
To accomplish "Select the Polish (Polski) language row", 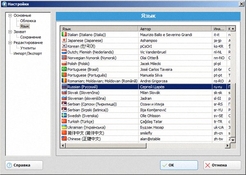I will click(98, 64).
